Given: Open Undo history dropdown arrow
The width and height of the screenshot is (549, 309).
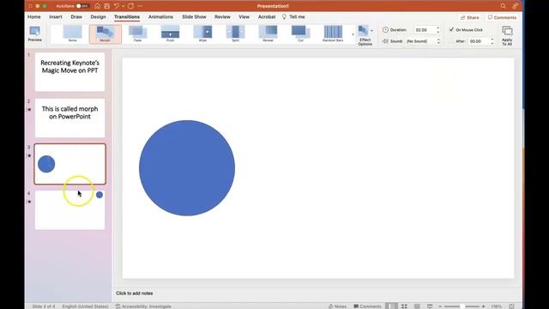Looking at the screenshot, I should click(x=124, y=6).
